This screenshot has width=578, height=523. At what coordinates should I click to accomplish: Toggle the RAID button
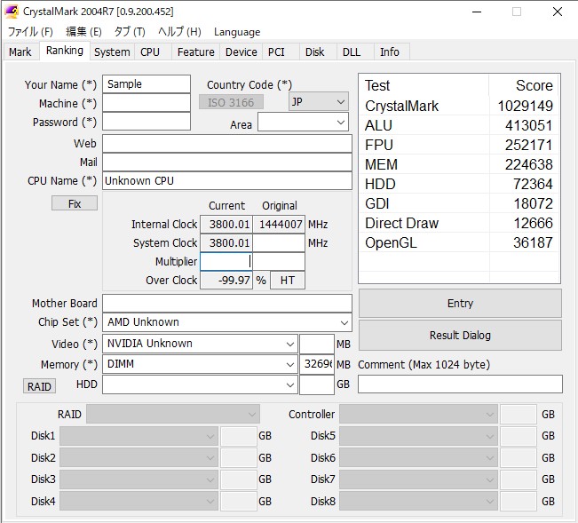point(39,386)
